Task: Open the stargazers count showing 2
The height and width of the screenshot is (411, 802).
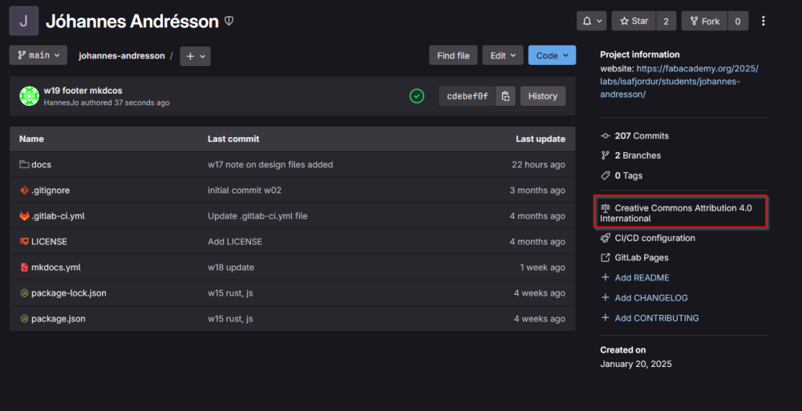Action: click(x=666, y=21)
